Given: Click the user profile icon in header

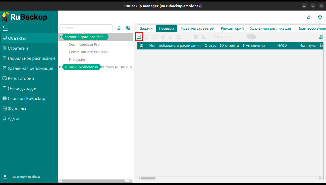Looking at the screenshot, I should pyautogui.click(x=309, y=17).
